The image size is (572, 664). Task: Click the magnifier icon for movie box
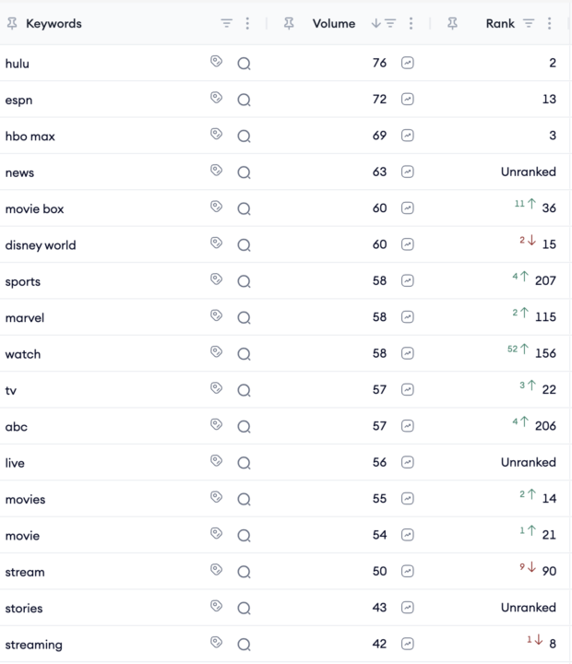pyautogui.click(x=244, y=208)
